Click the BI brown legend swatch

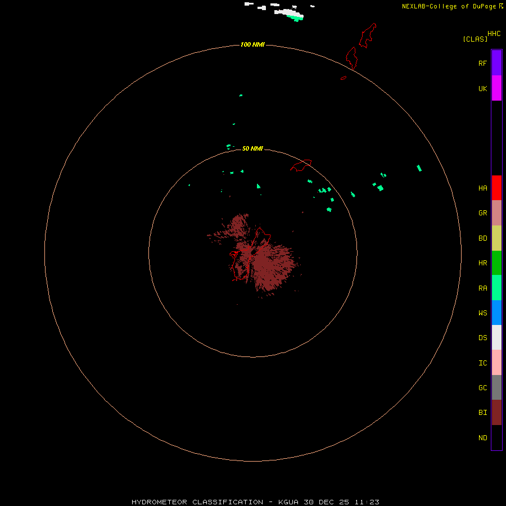tap(496, 413)
